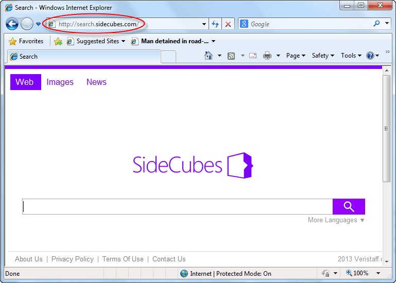The height and width of the screenshot is (283, 396).
Task: Open the Contact Us link
Action: coord(169,259)
